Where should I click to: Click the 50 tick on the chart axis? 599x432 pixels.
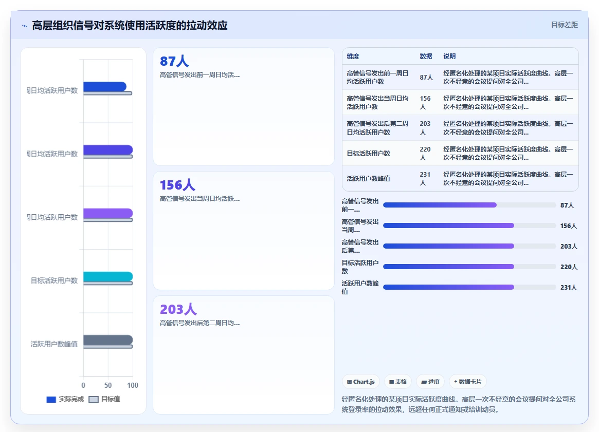tap(108, 385)
